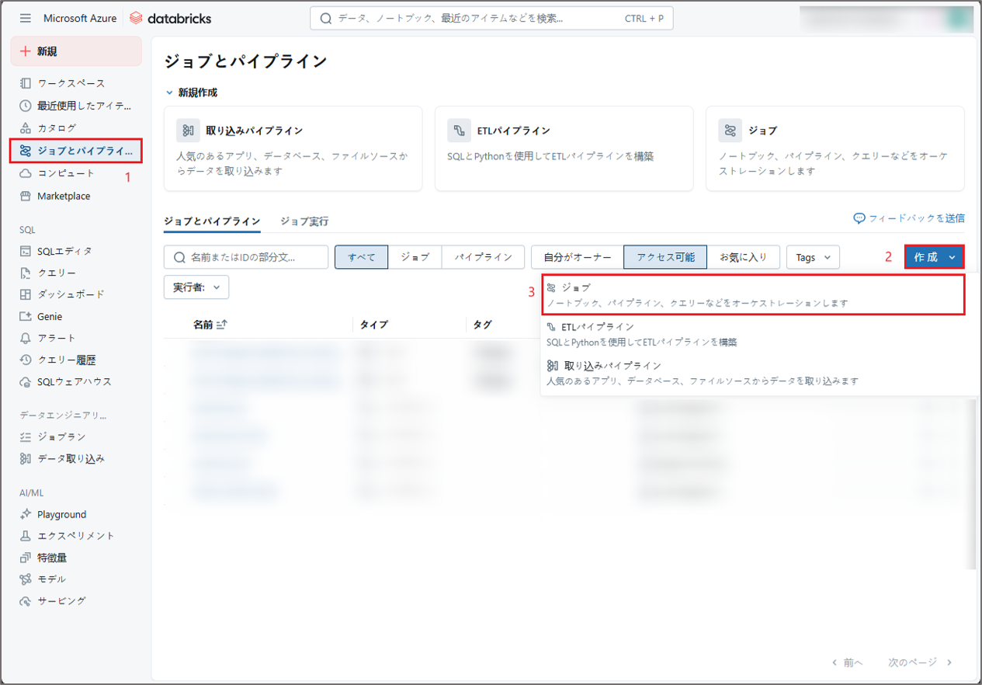
Task: Select the すべて filter toggle
Action: pos(361,257)
